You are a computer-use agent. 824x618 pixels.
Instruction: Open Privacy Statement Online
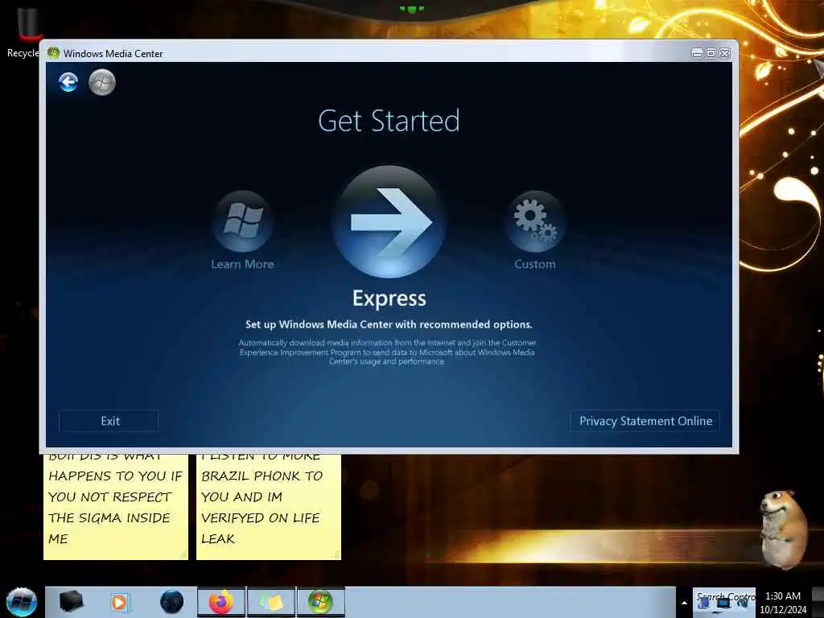tap(645, 421)
